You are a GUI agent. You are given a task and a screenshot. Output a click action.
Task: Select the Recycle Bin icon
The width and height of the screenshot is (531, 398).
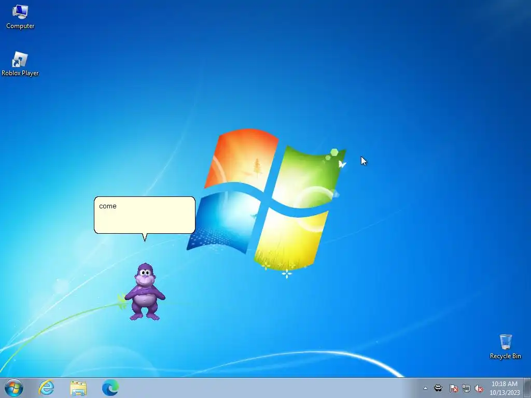coord(505,347)
